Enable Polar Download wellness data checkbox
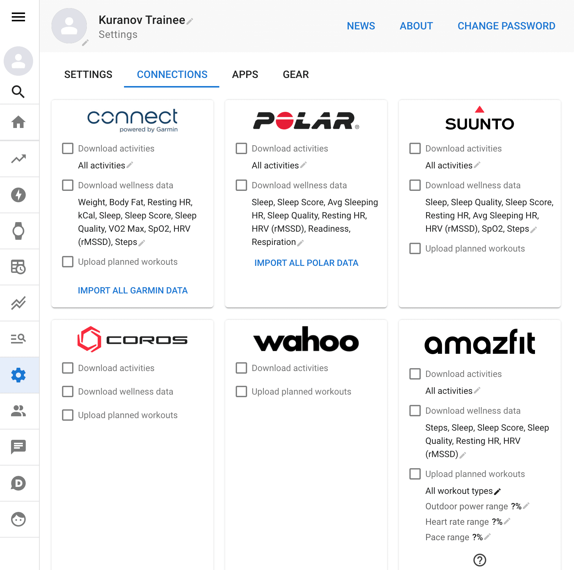The width and height of the screenshot is (574, 570). 241,185
